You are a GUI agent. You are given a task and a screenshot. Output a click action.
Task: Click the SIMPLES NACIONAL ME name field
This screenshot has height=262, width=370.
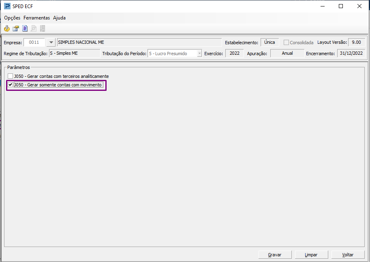click(x=139, y=42)
